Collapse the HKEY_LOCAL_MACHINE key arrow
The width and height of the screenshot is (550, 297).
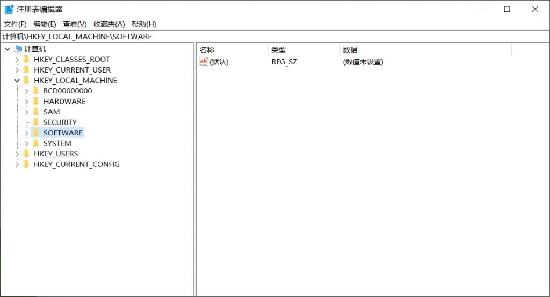pos(17,81)
